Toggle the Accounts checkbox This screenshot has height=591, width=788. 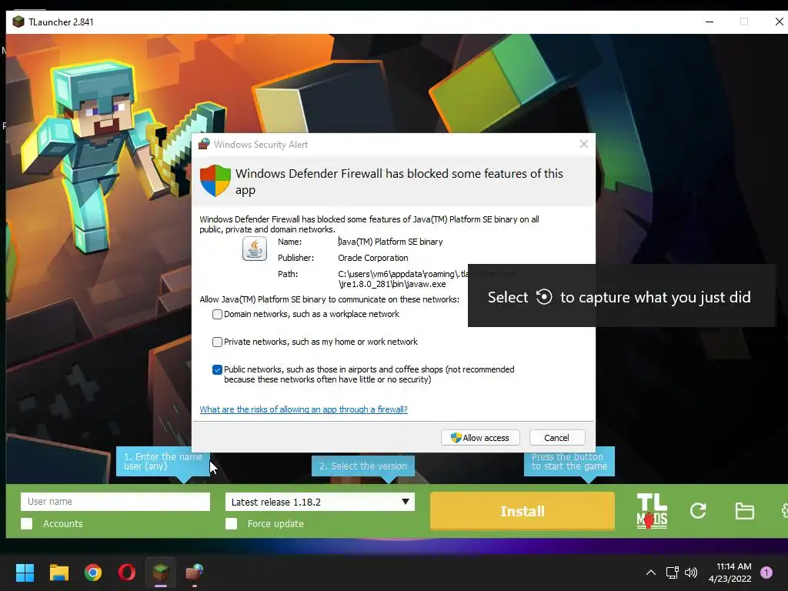click(x=27, y=523)
